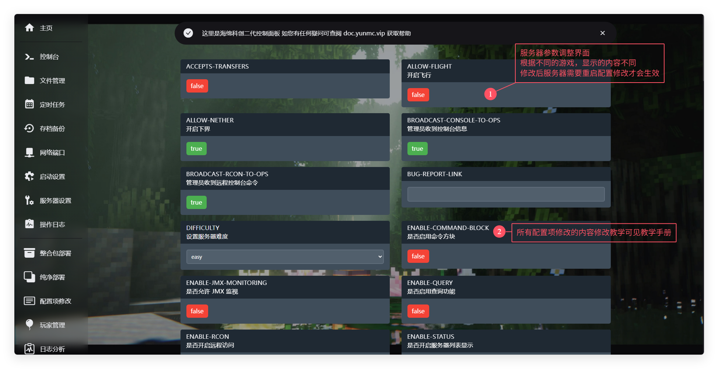
Task: Click the BUG-REPORT-LINK input field
Action: coord(506,194)
